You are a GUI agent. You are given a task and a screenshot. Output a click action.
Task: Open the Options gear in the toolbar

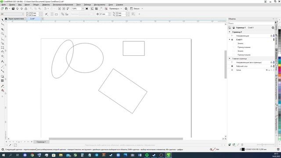(126, 9)
